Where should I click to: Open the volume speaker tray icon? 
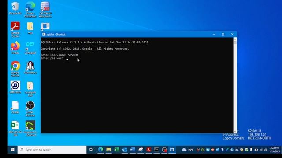point(266,150)
